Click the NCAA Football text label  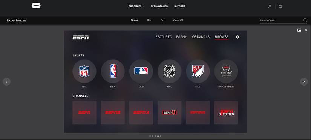pos(226,87)
